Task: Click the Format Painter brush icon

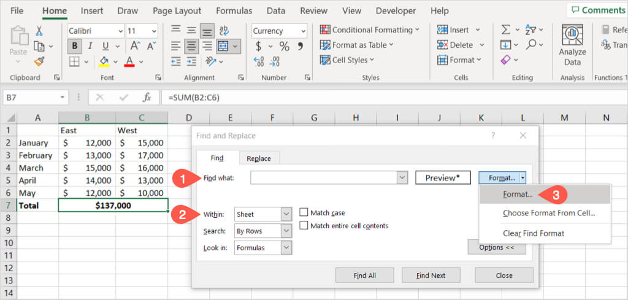Action: tap(39, 62)
